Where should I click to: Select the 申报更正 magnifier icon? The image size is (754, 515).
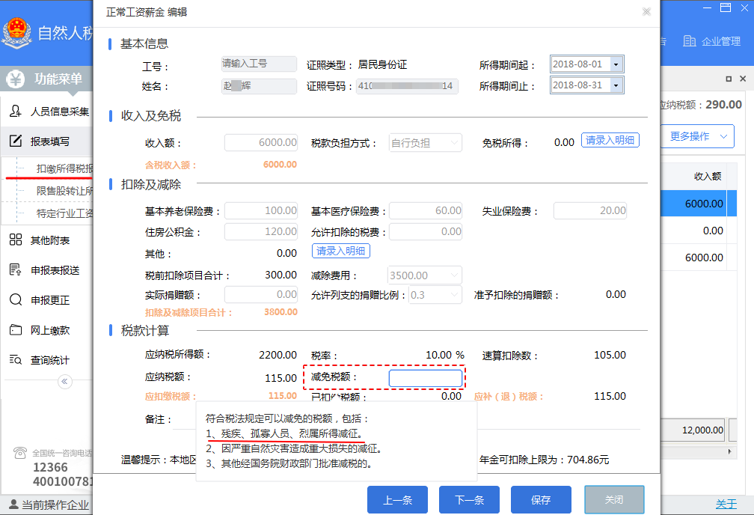15,300
